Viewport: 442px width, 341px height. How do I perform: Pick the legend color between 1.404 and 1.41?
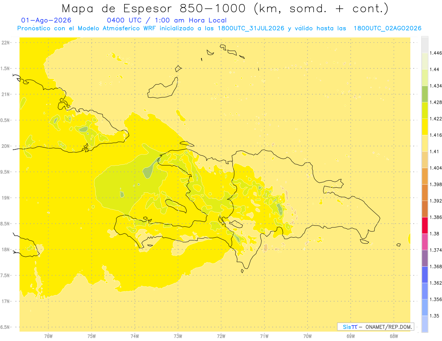(425, 160)
